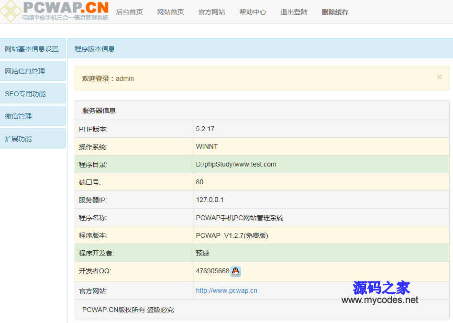Click the port number value 80
453x323 pixels.
199,182
